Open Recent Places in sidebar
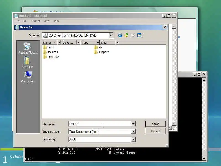Viewport: 221px width, 166px height. 27,48
